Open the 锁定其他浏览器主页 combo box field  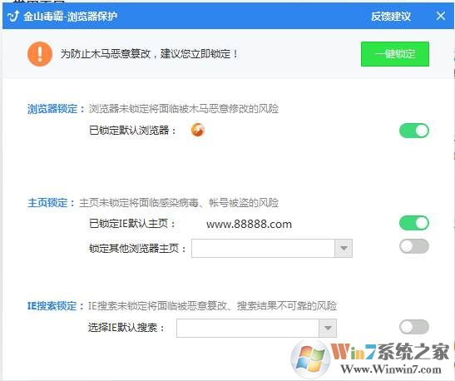(x=272, y=249)
